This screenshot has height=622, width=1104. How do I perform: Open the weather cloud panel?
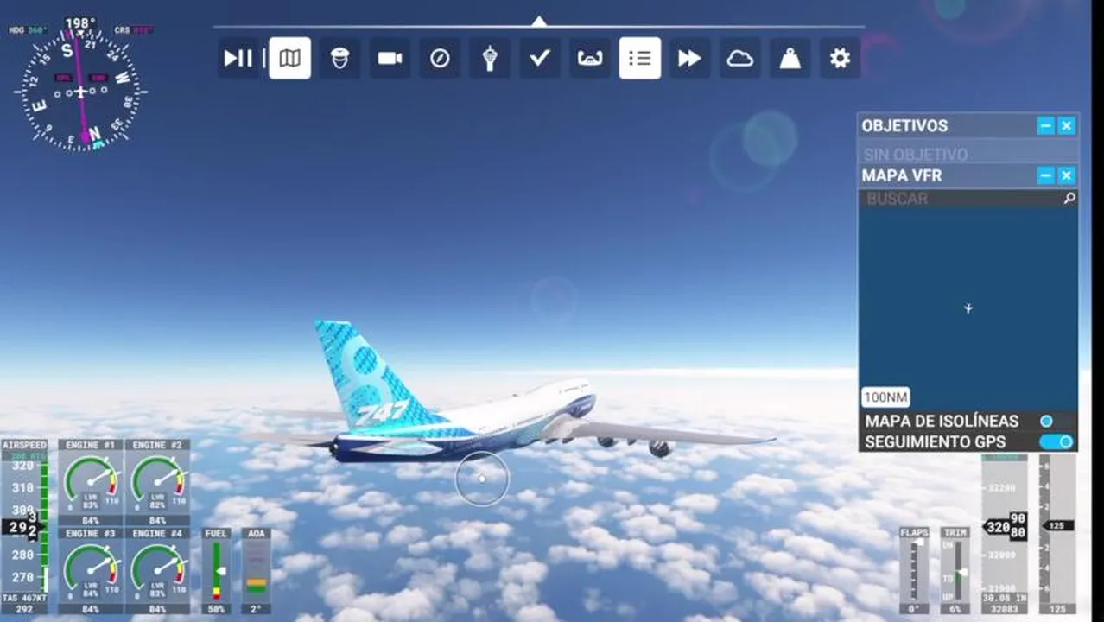pyautogui.click(x=740, y=58)
